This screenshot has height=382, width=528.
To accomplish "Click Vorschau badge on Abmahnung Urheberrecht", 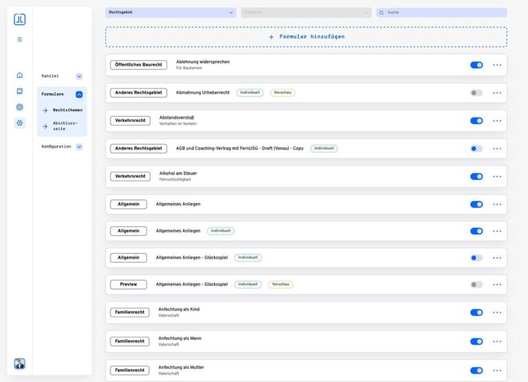I will 282,93.
